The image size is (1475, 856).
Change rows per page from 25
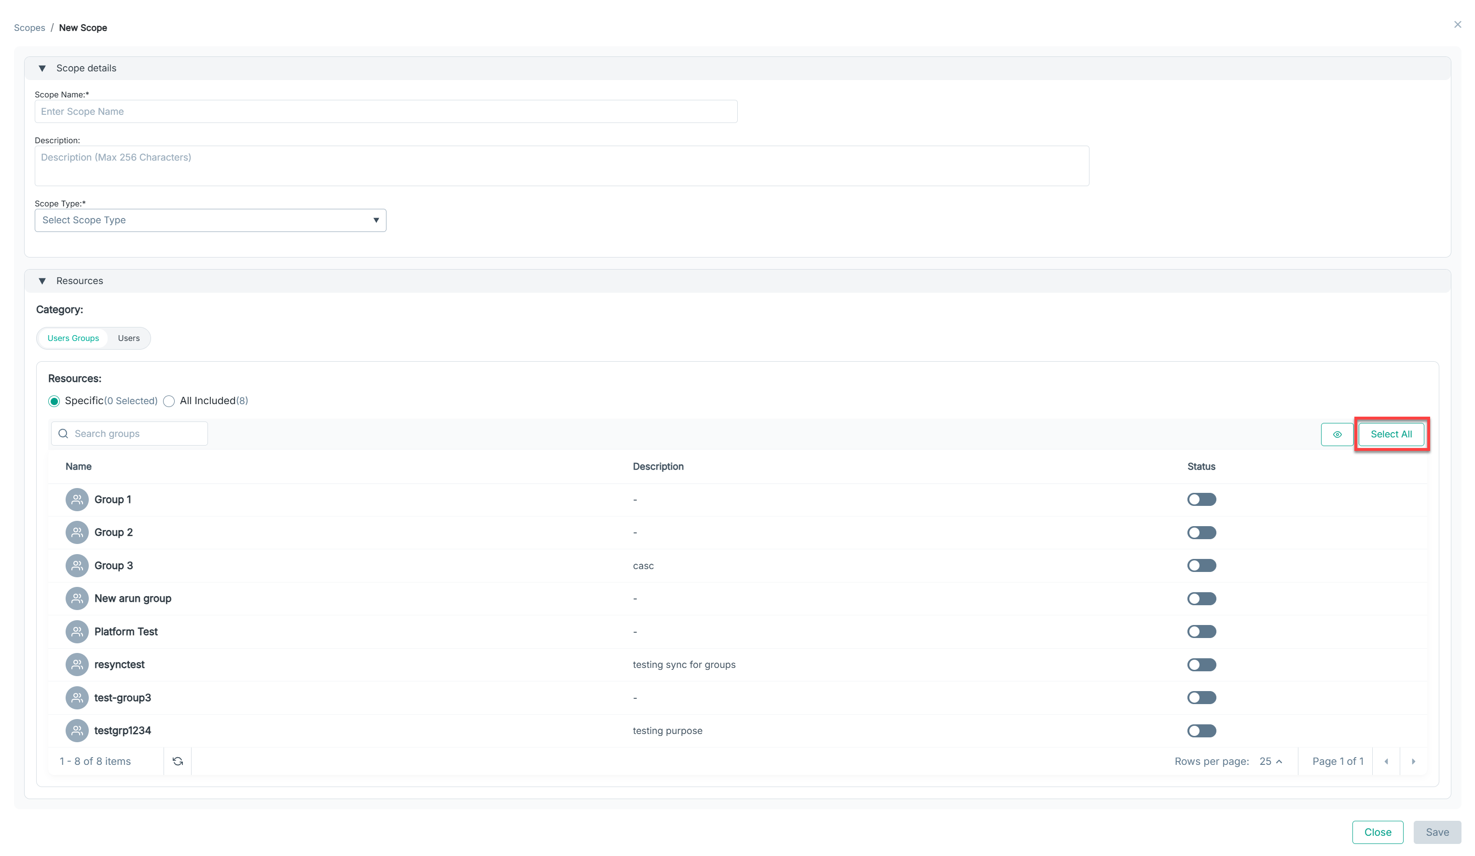point(1270,761)
